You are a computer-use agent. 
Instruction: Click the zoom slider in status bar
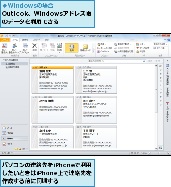[x=159, y=153]
